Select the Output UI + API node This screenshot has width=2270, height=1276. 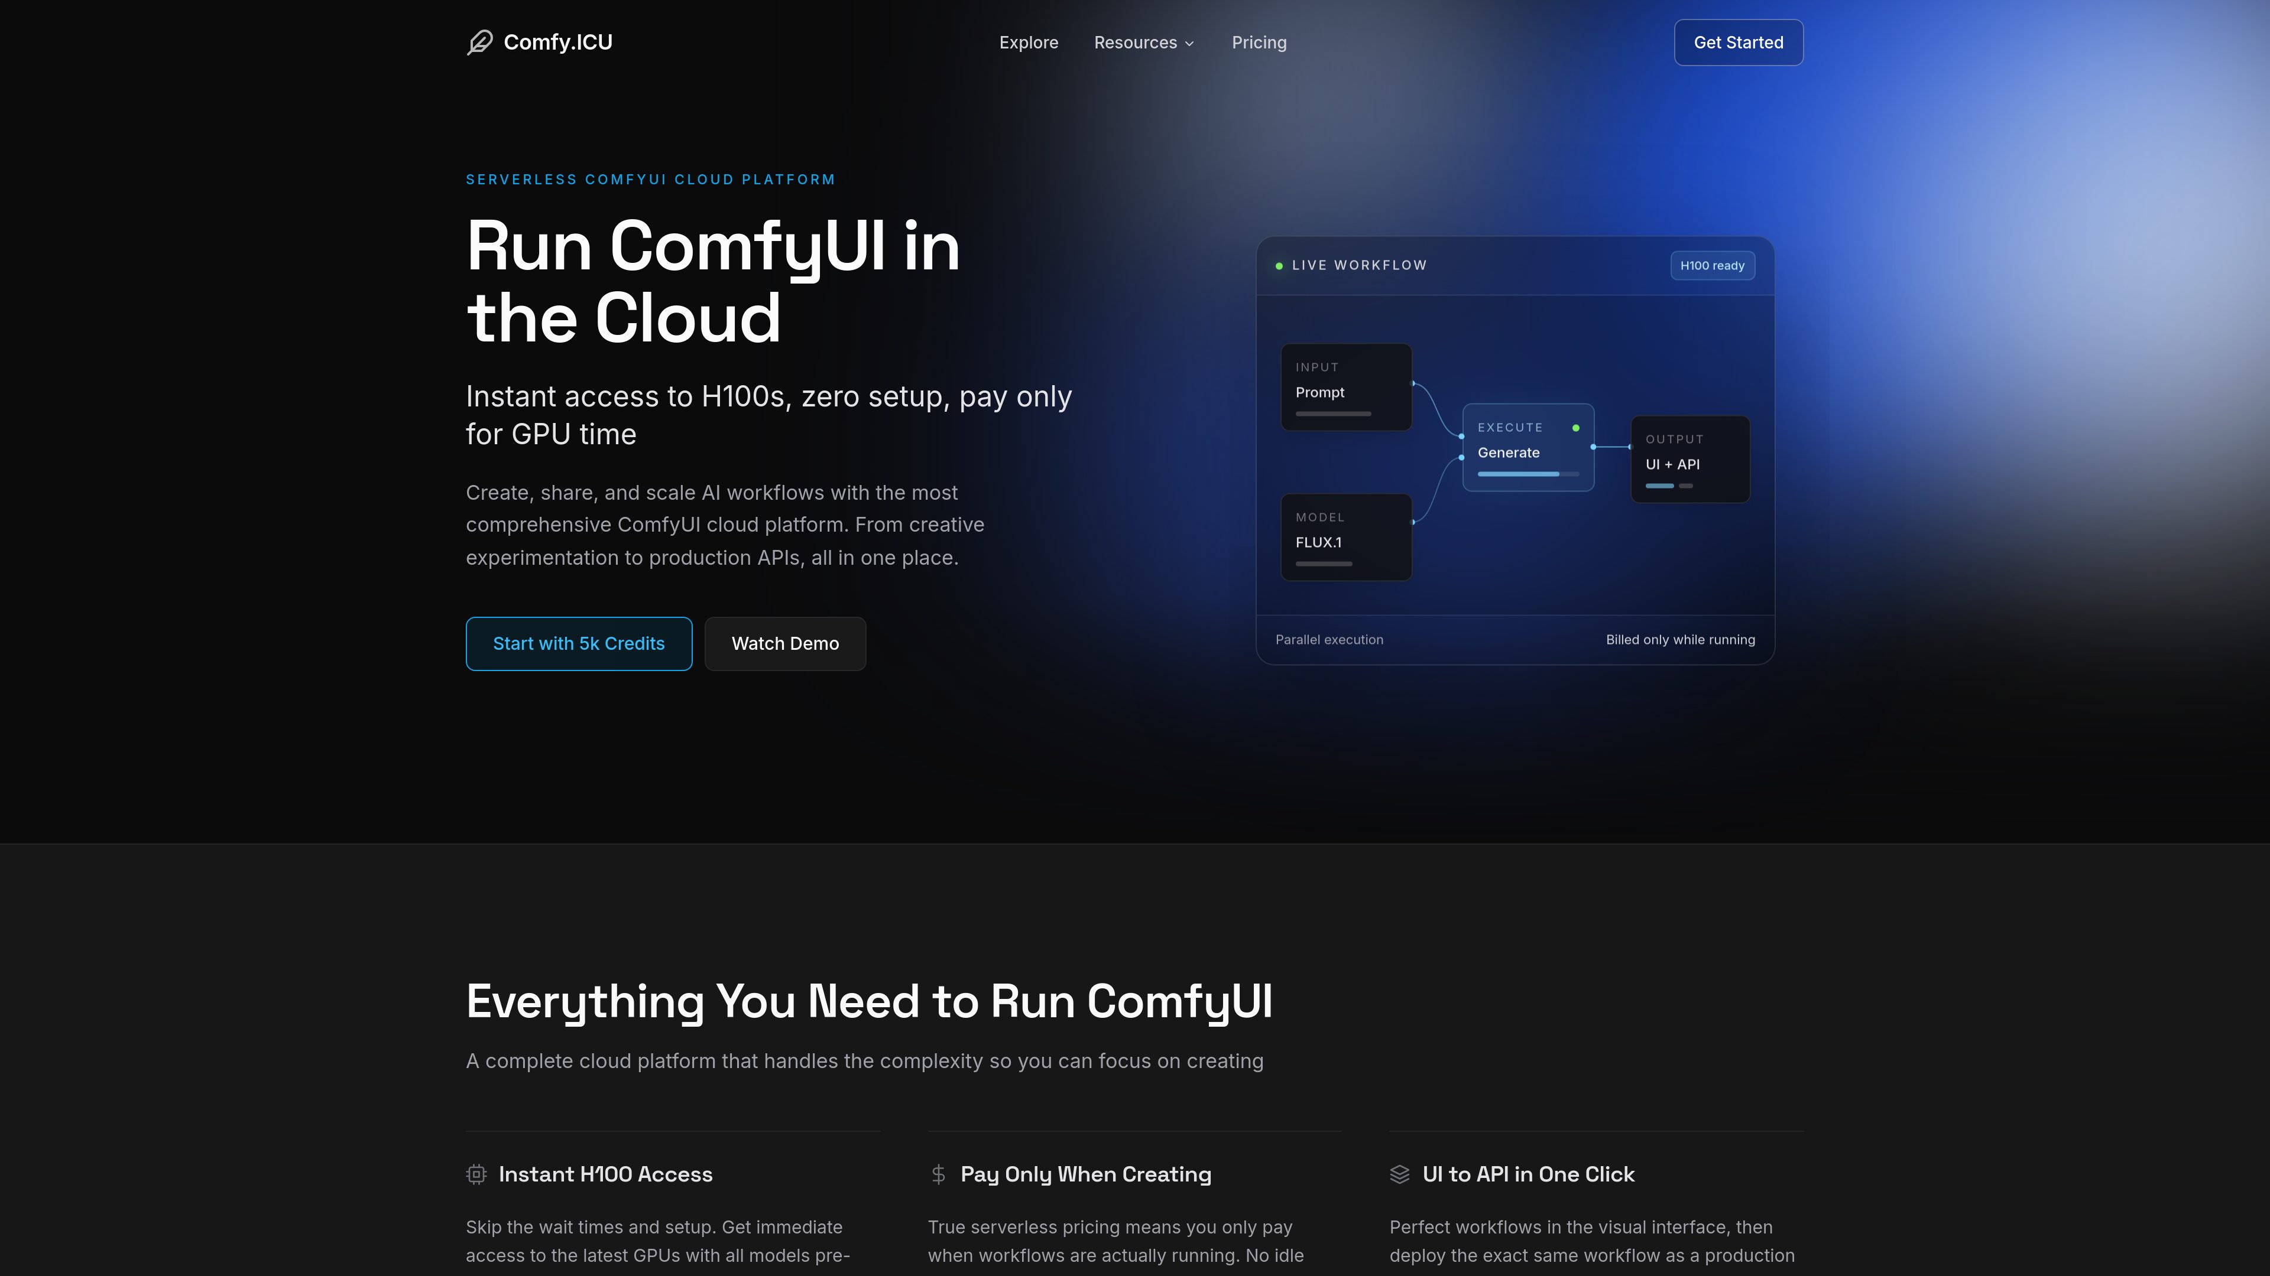(x=1690, y=460)
